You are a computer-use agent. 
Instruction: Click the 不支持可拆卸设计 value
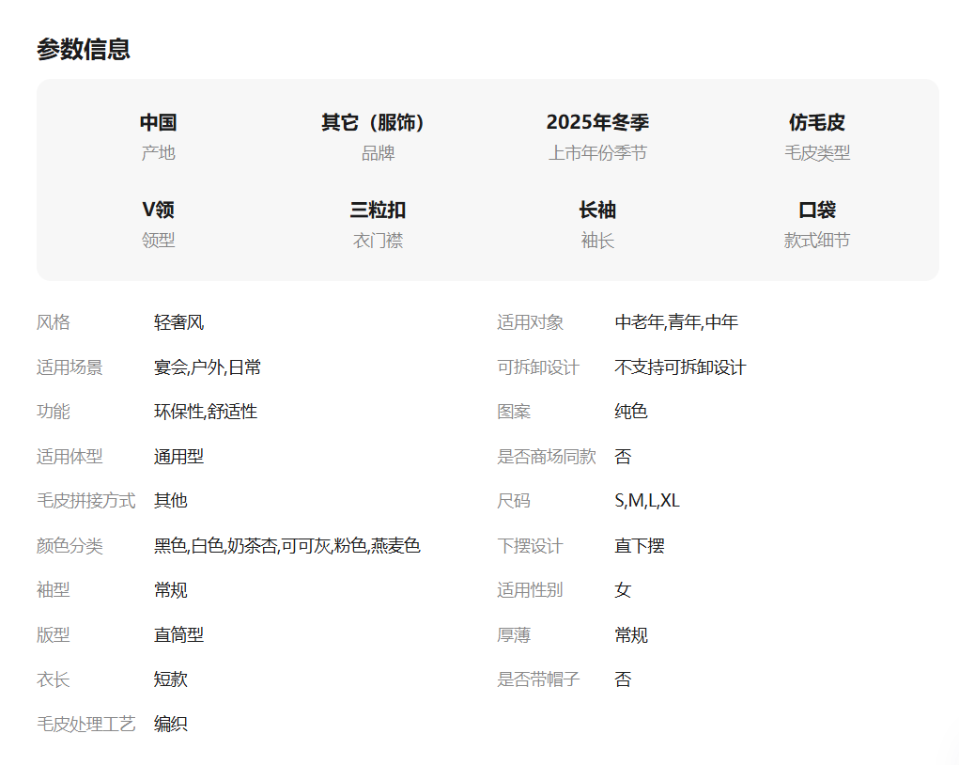680,367
